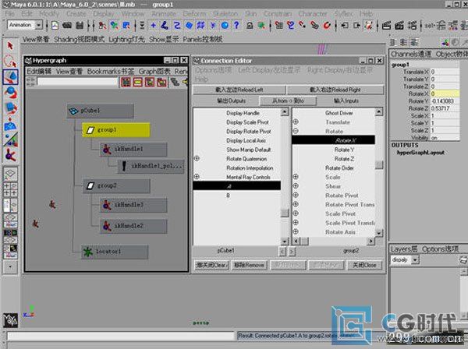Screen dimensions: 468x349
Task: Select the arrow Select tool
Action: (x=10, y=46)
